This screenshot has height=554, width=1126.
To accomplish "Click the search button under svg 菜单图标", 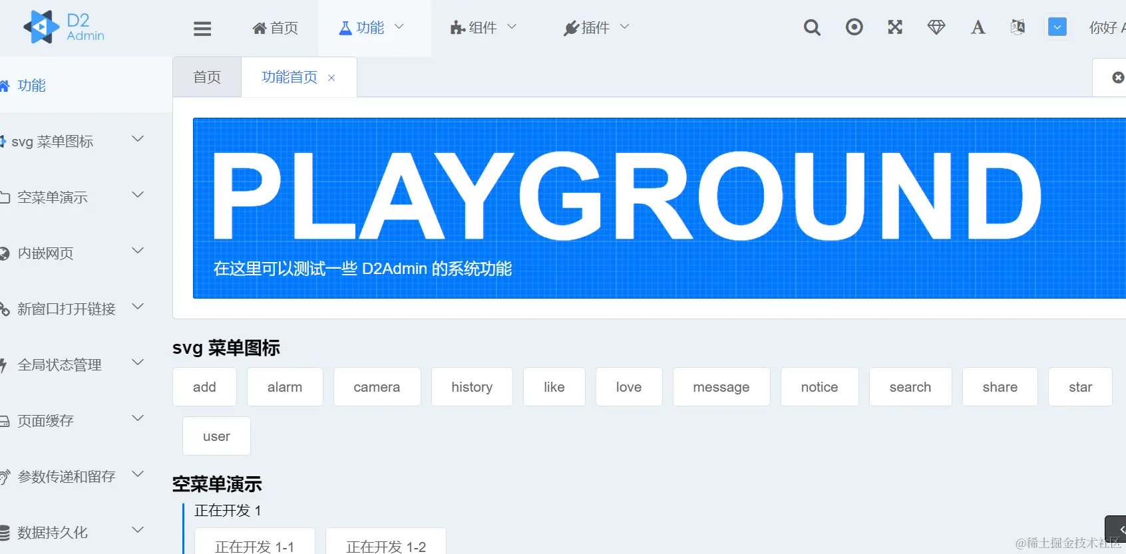I will tap(910, 387).
